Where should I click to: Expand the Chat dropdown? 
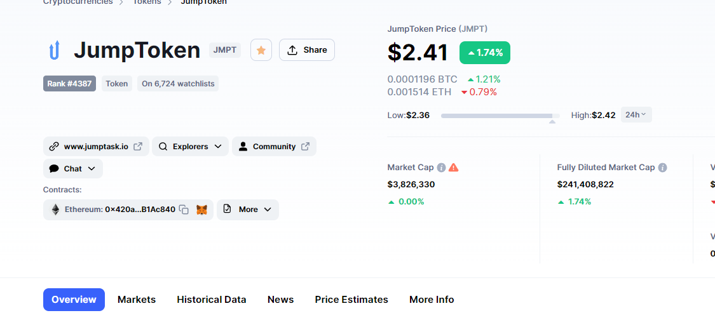pos(73,169)
